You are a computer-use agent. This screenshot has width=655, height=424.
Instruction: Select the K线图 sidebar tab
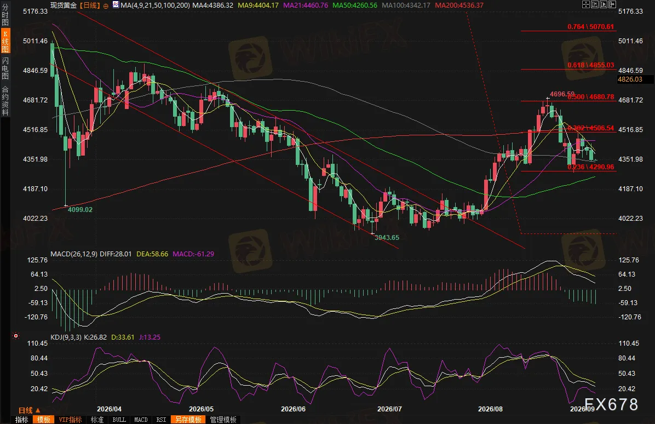[5, 41]
